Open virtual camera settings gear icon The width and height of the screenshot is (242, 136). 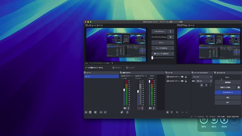[x=239, y=87]
